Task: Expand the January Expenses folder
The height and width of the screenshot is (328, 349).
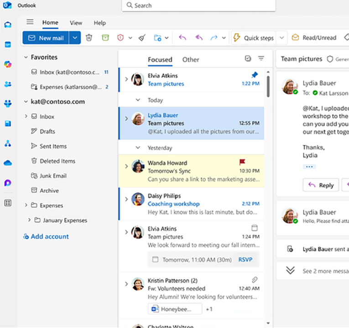Action: [x=29, y=220]
